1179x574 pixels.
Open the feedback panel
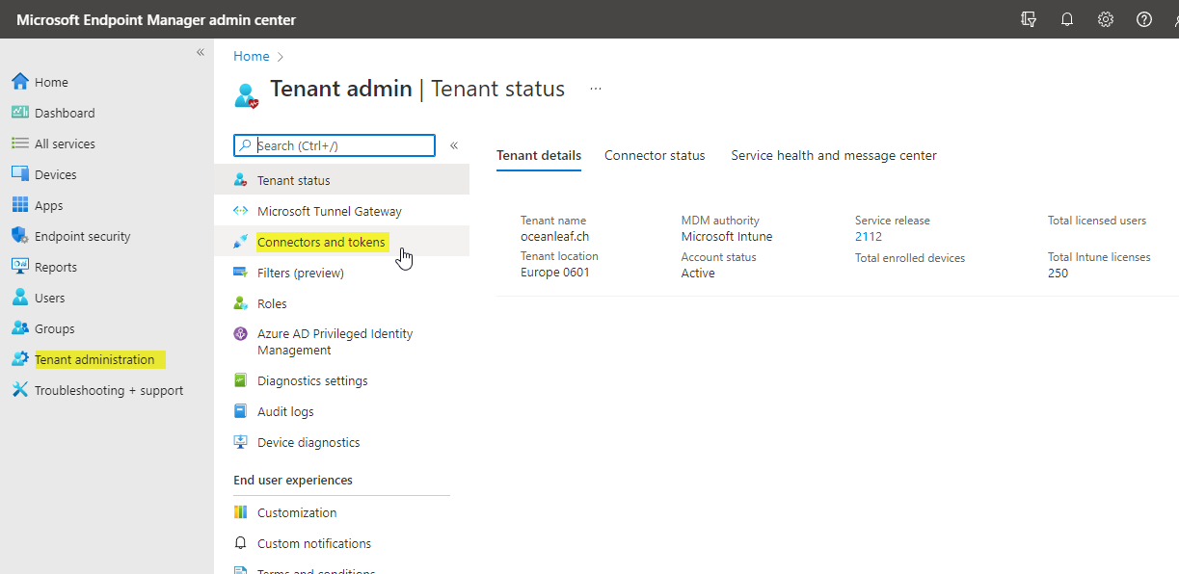1028,19
